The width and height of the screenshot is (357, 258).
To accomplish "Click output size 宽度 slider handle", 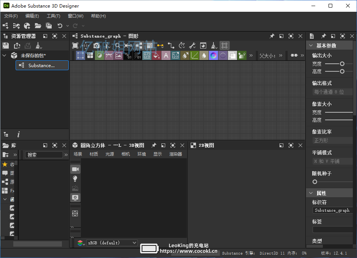I will pyautogui.click(x=342, y=64).
